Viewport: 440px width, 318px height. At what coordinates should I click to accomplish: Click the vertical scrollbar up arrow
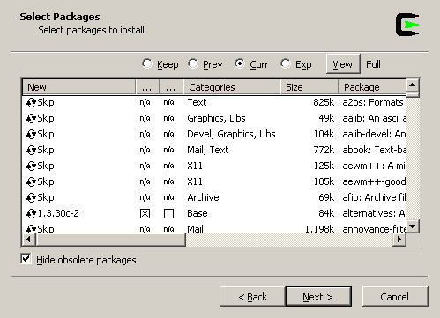pos(413,85)
